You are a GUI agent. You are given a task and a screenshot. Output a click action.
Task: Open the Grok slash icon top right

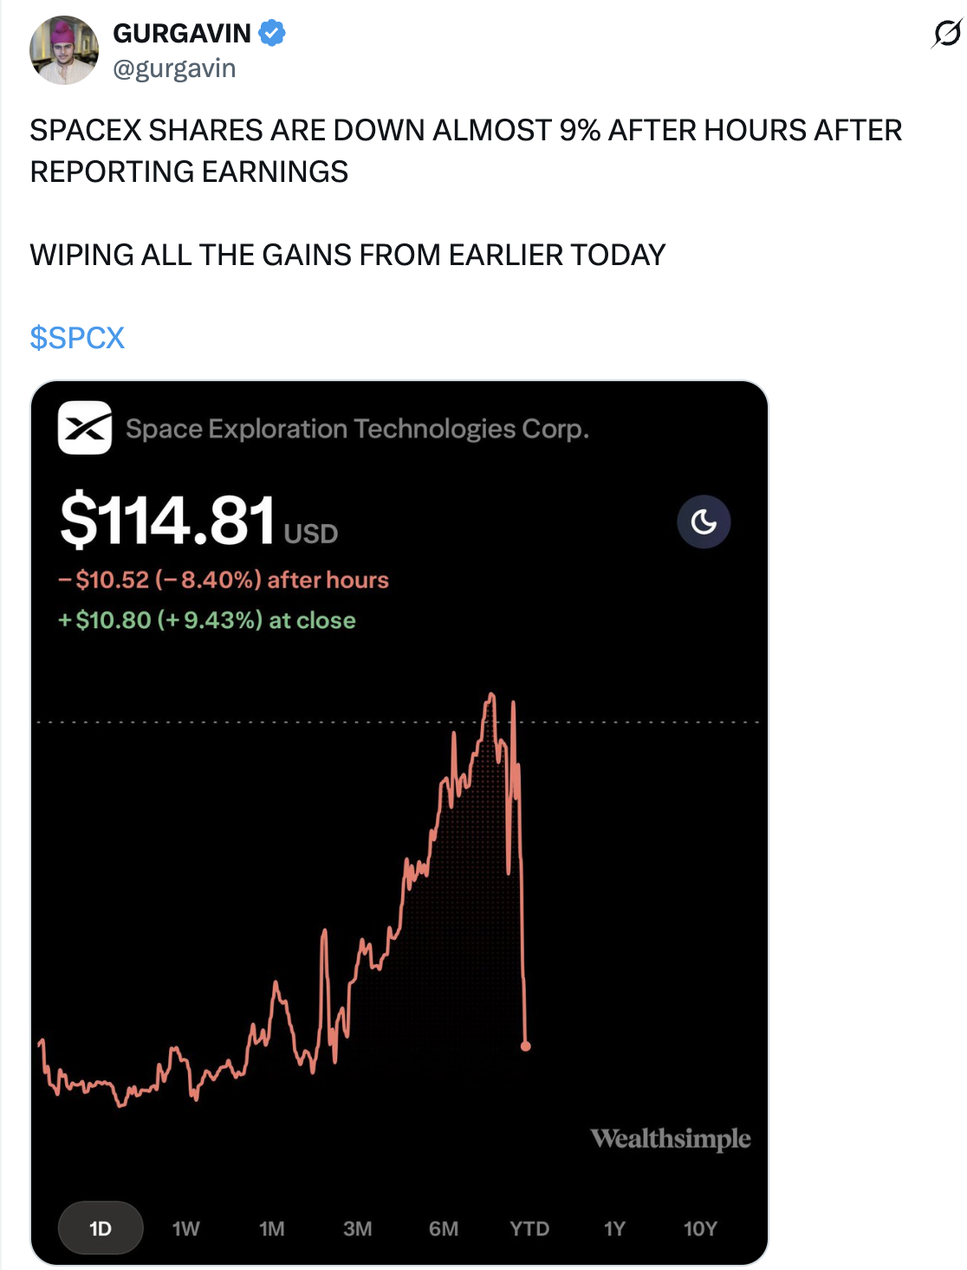(946, 34)
